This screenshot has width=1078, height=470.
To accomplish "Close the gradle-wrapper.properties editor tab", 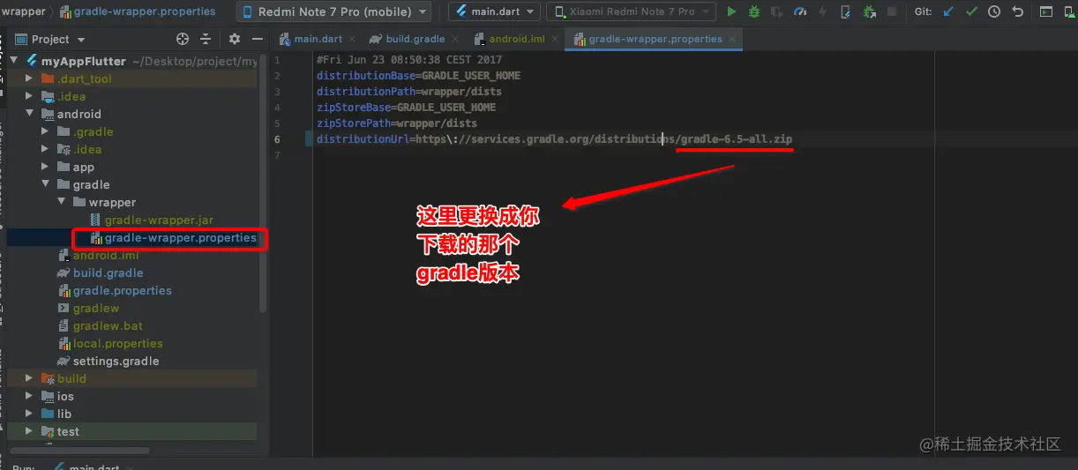I will 732,39.
